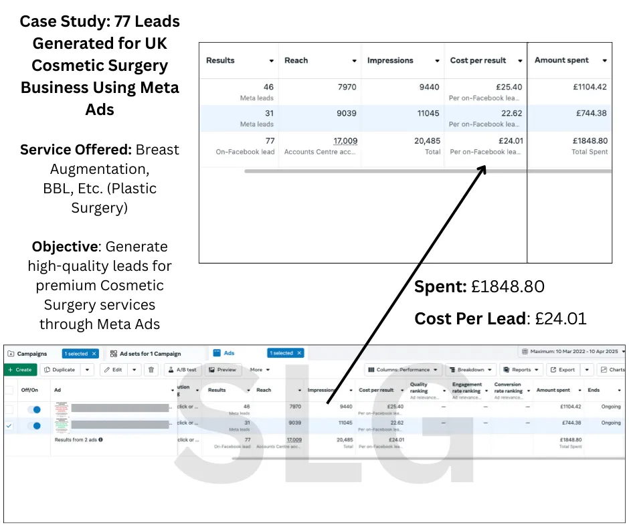The height and width of the screenshot is (527, 629).
Task: Click the A/B test flask button
Action: point(182,370)
